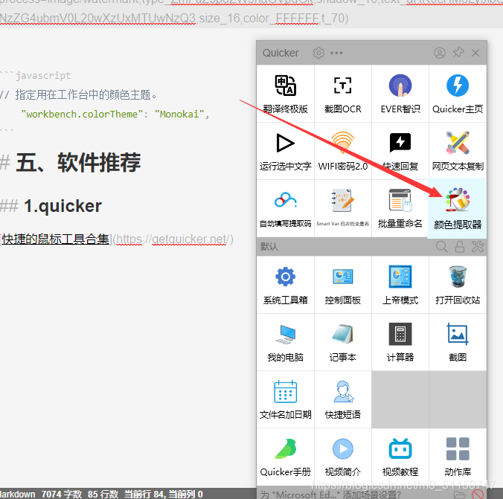The image size is (503, 499).
Task: Search actions with the magnifier icon
Action: [x=442, y=247]
